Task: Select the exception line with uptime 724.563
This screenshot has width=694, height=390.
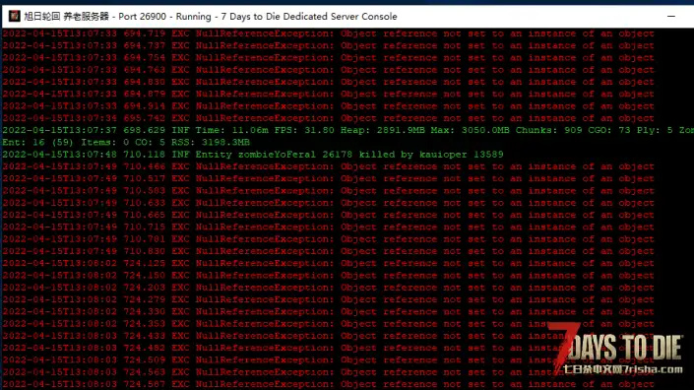Action: 328,372
